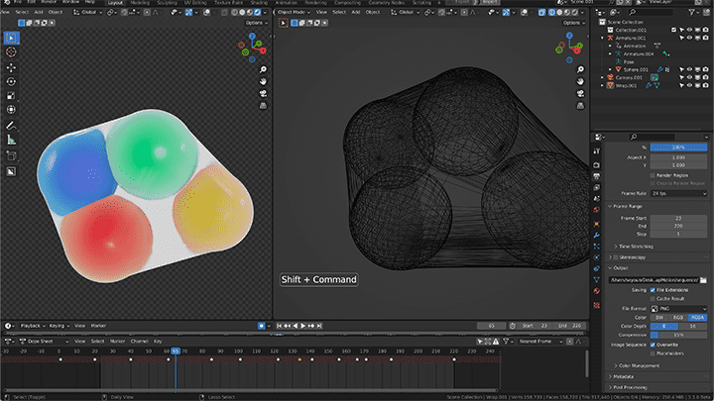Select the Cursor tool in left toolbar

pyautogui.click(x=11, y=51)
